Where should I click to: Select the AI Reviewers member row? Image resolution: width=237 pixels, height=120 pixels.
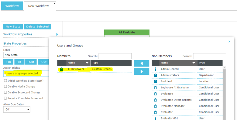point(94,69)
